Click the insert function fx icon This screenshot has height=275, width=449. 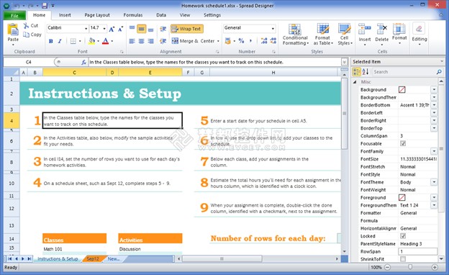[x=83, y=62]
